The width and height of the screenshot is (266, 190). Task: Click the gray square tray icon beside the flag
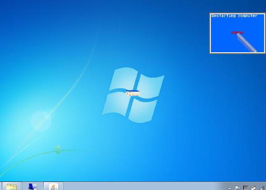tap(246, 188)
